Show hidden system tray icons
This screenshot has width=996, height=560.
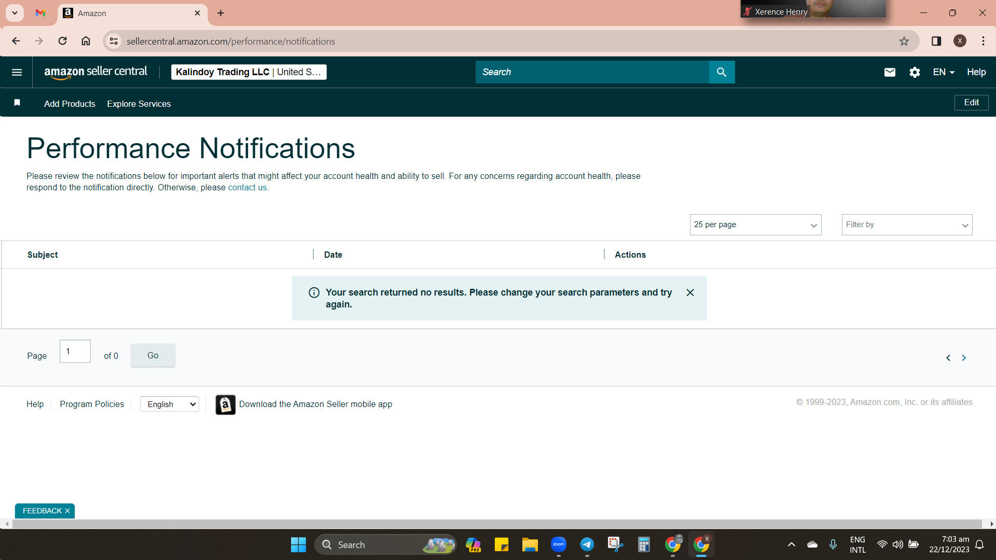(x=791, y=544)
